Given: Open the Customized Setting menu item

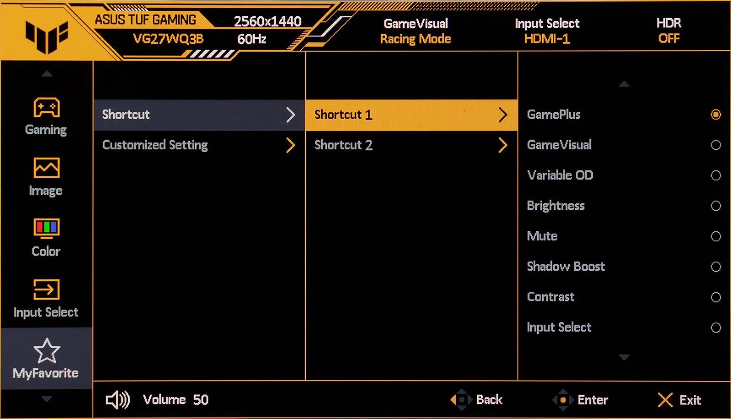Looking at the screenshot, I should (199, 146).
